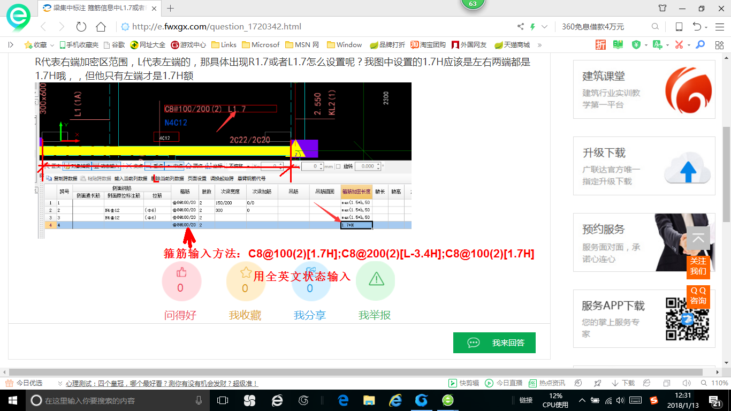Open the 谷歌 bookmark
Viewport: 731px width, 411px height.
point(115,45)
